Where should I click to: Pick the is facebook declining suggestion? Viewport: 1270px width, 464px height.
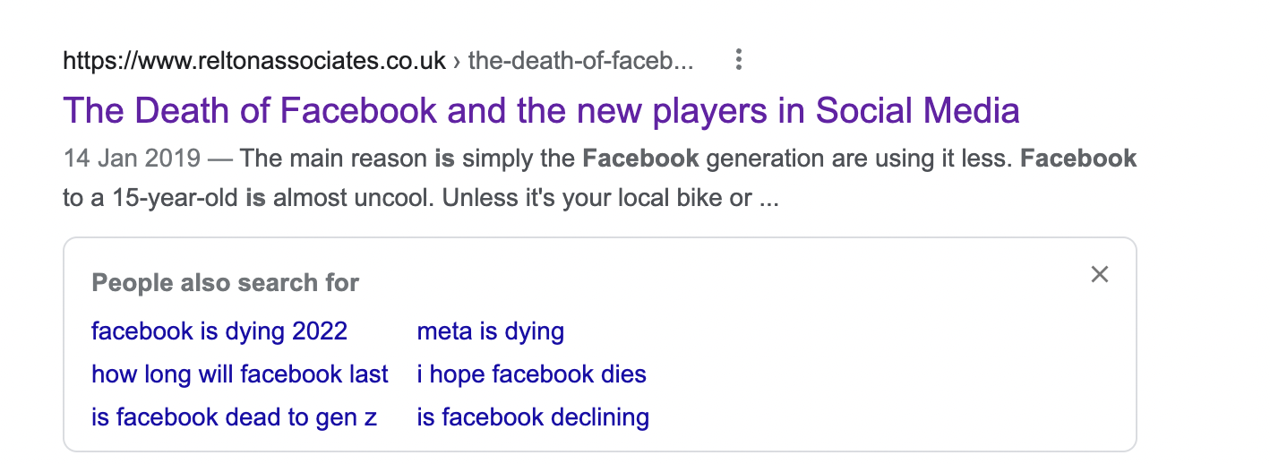[533, 417]
